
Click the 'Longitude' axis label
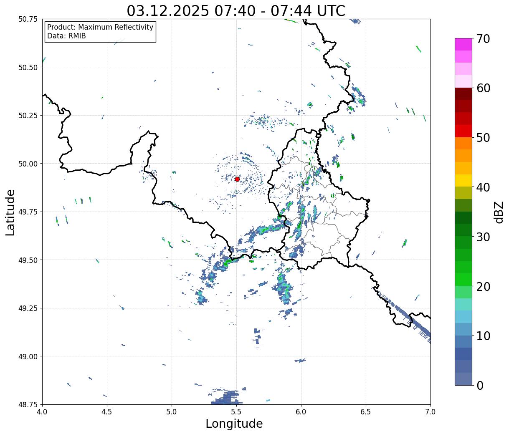(234, 424)
